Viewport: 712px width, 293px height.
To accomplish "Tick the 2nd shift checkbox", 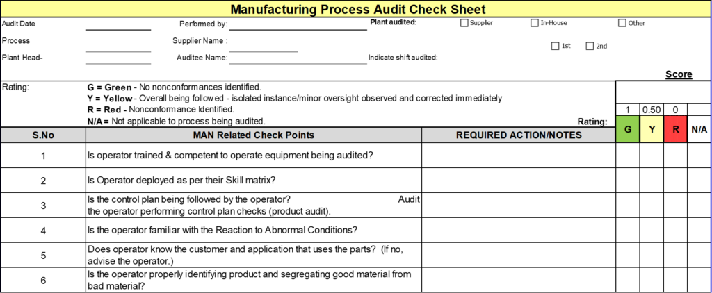I will 590,46.
